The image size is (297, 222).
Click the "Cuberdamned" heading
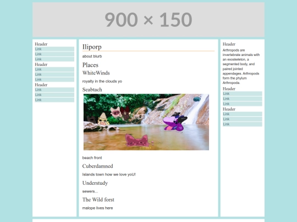point(97,166)
